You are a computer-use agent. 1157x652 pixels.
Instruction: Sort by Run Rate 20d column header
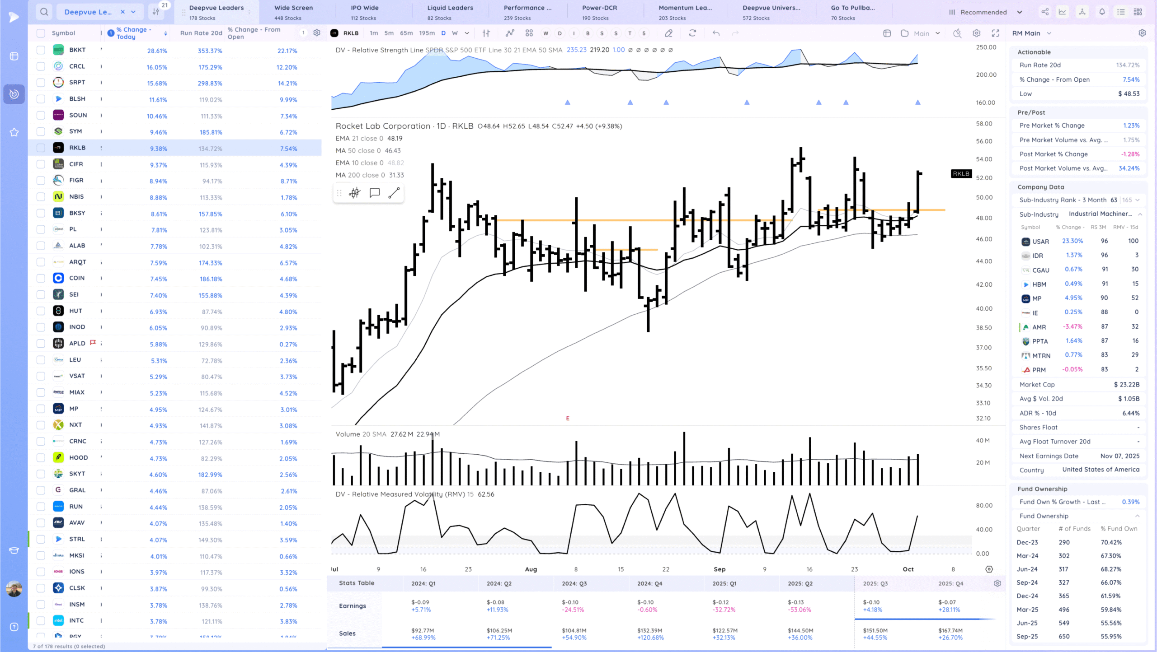click(201, 33)
